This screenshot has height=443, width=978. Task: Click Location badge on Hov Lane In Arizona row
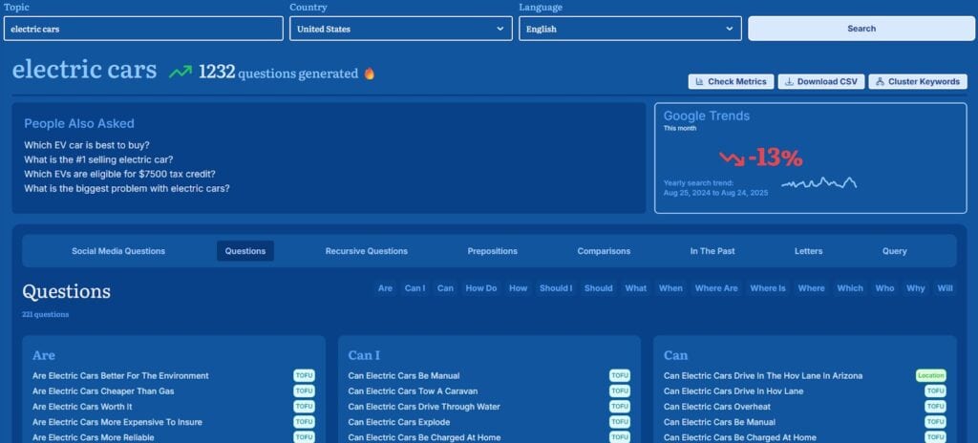[930, 375]
